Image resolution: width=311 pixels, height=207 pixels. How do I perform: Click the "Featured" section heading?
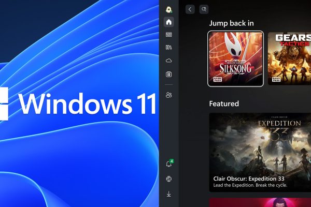[x=224, y=103]
